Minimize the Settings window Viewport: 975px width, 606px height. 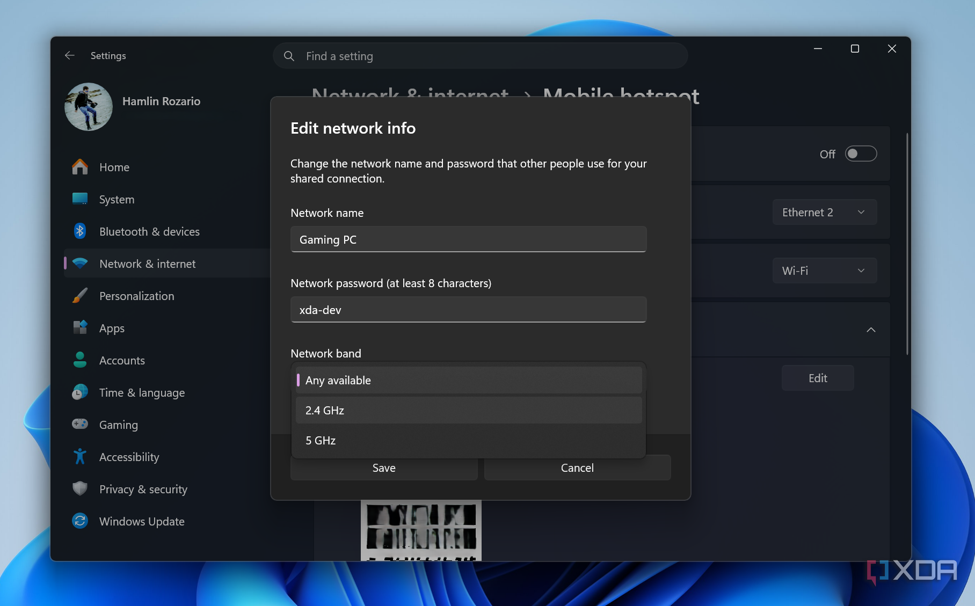click(x=818, y=49)
